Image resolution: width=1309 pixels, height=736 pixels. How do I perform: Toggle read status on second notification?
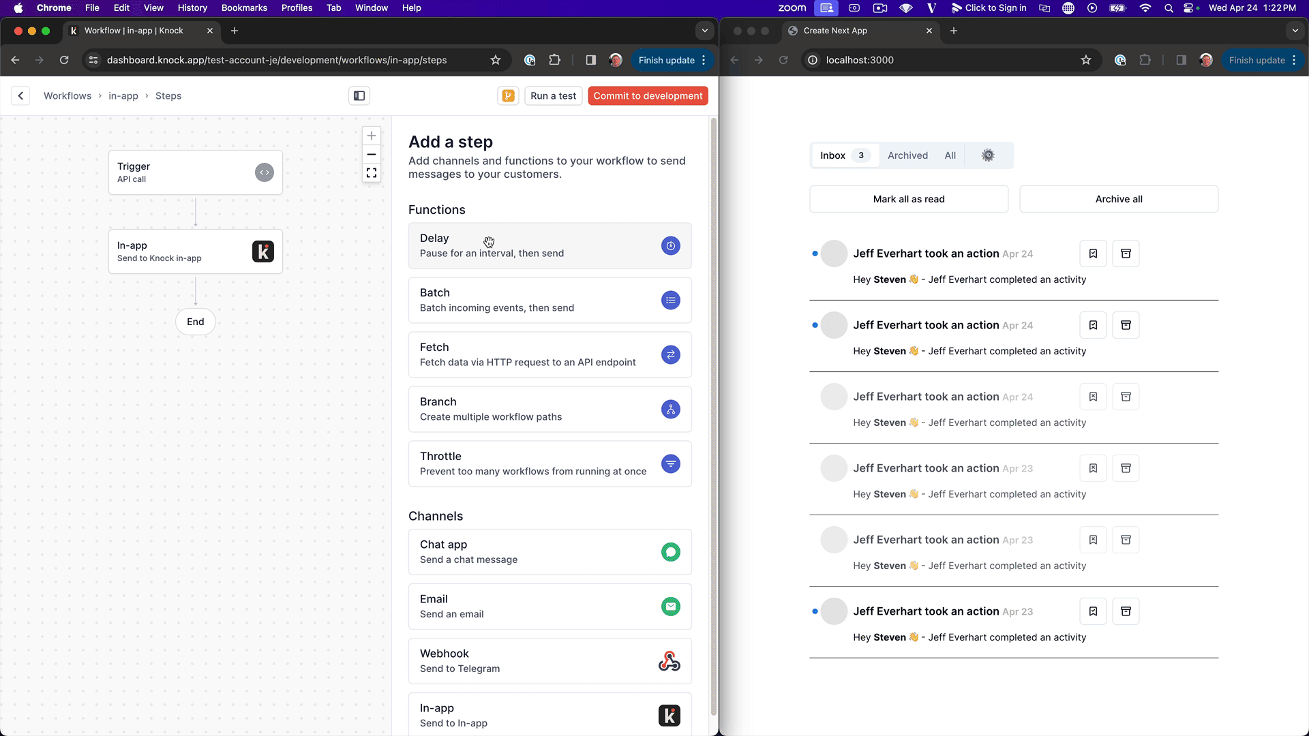[x=1093, y=325]
